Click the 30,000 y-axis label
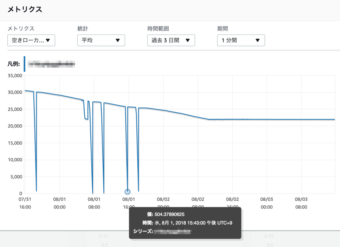340x247 pixels. pos(15,93)
